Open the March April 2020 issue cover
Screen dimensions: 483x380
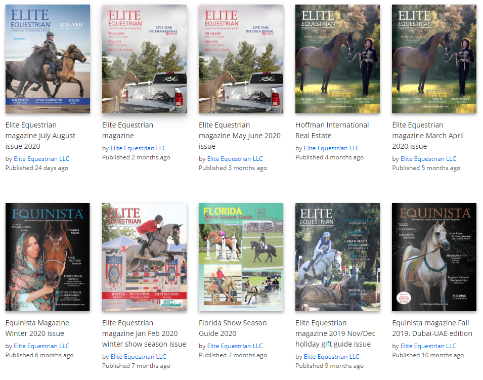(434, 59)
